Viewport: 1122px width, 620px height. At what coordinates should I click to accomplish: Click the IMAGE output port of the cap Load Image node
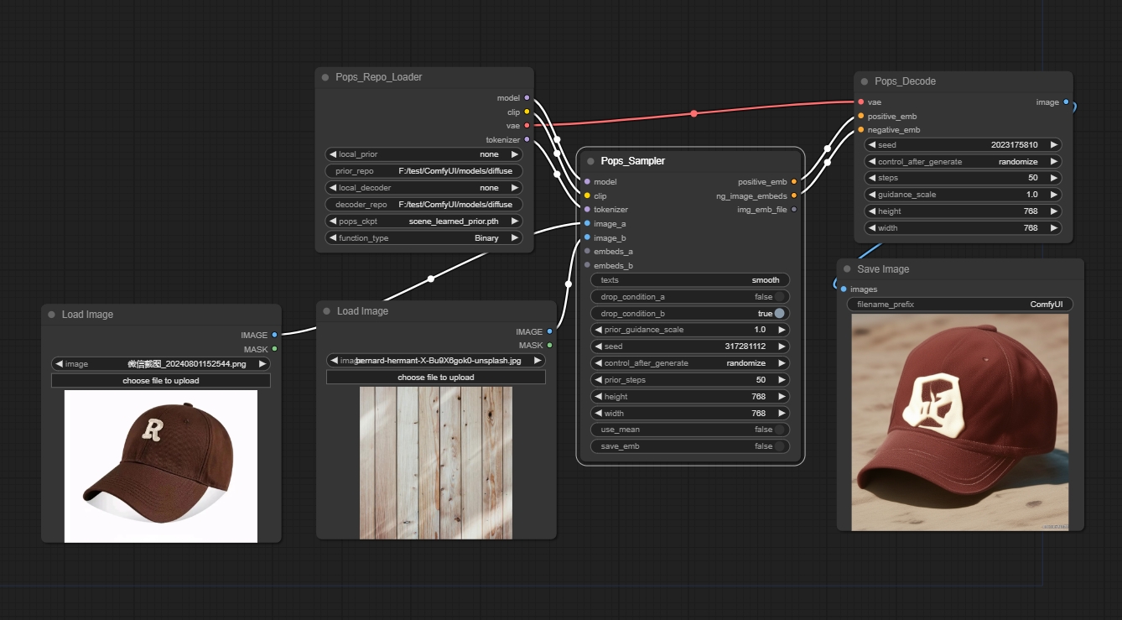point(274,335)
